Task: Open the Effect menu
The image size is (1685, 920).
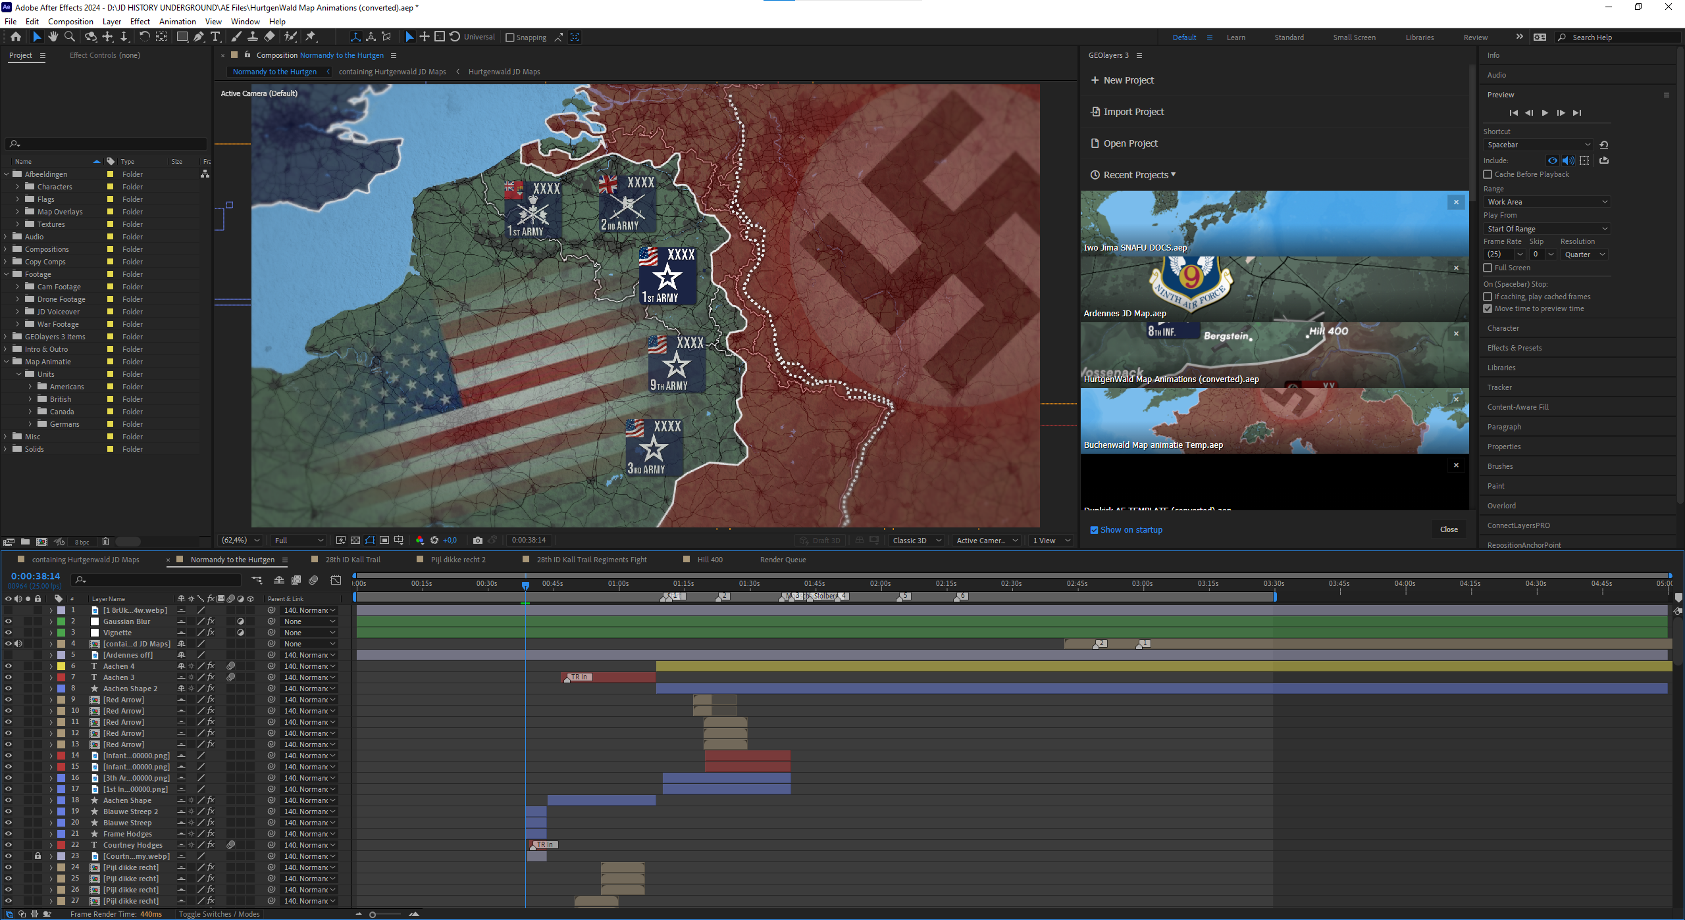Action: point(140,22)
